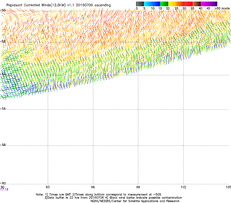Click the '30' legend scale label
This screenshot has height=203, width=231.
coord(184,8)
